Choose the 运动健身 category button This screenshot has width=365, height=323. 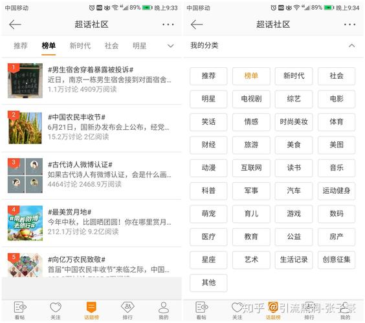point(337,191)
